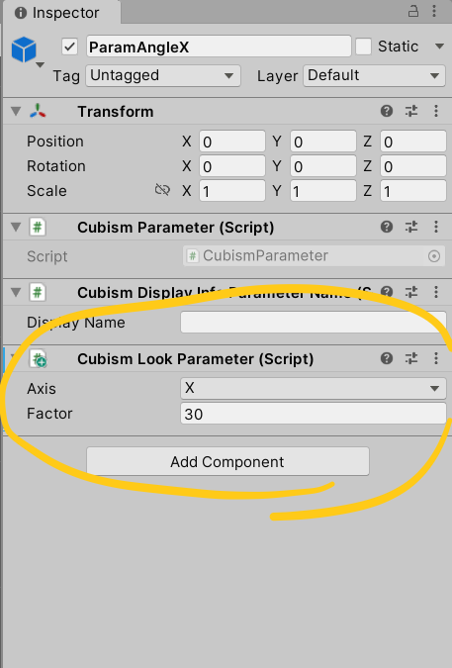Image resolution: width=452 pixels, height=668 pixels.
Task: Open the Layer dropdown showing Default
Action: (374, 76)
